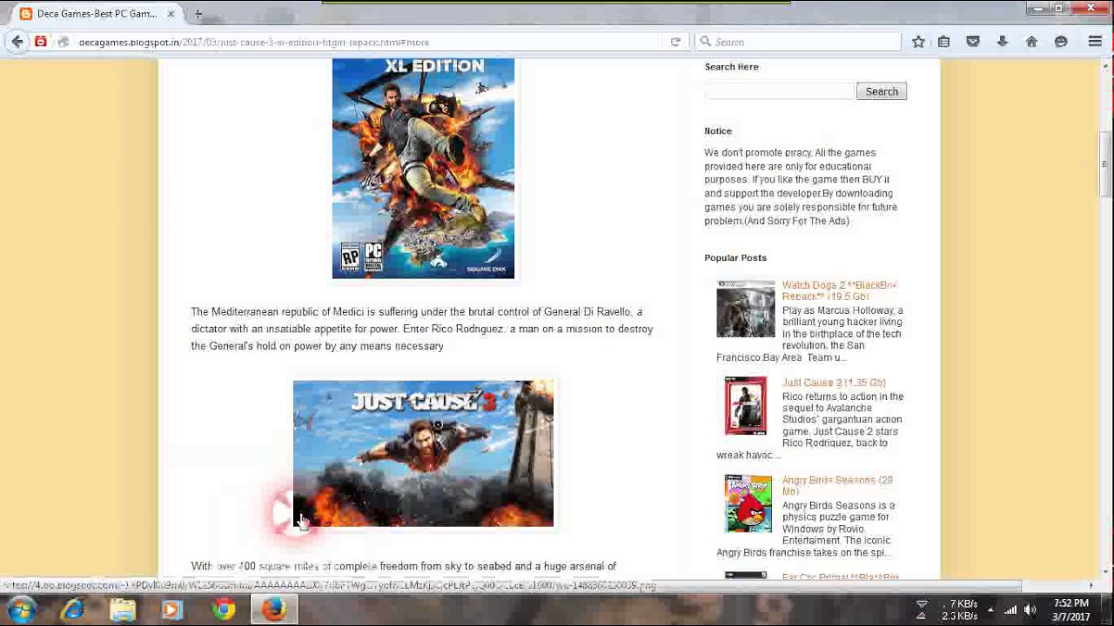The height and width of the screenshot is (626, 1114).
Task: Open the Far Cry Primal post link
Action: [x=841, y=576]
